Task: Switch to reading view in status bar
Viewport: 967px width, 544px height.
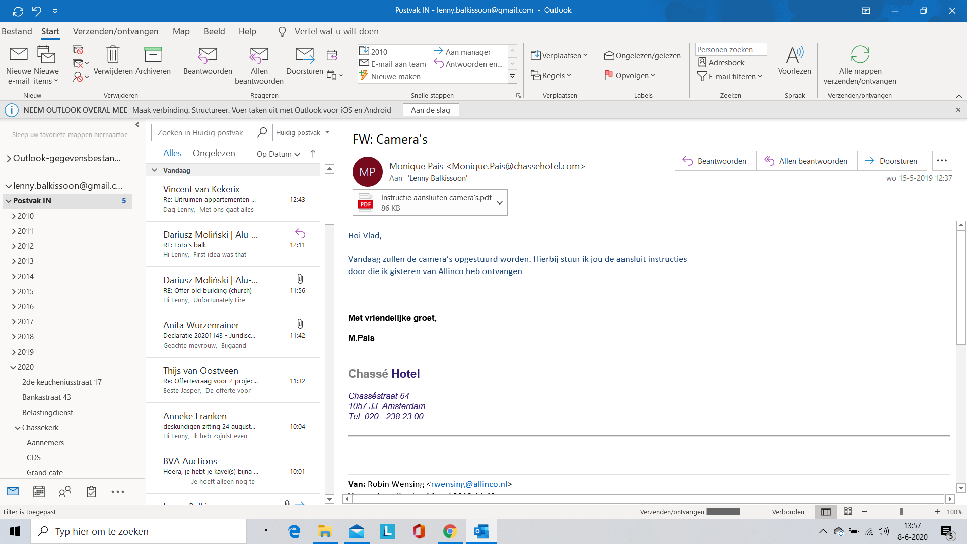Action: (848, 512)
